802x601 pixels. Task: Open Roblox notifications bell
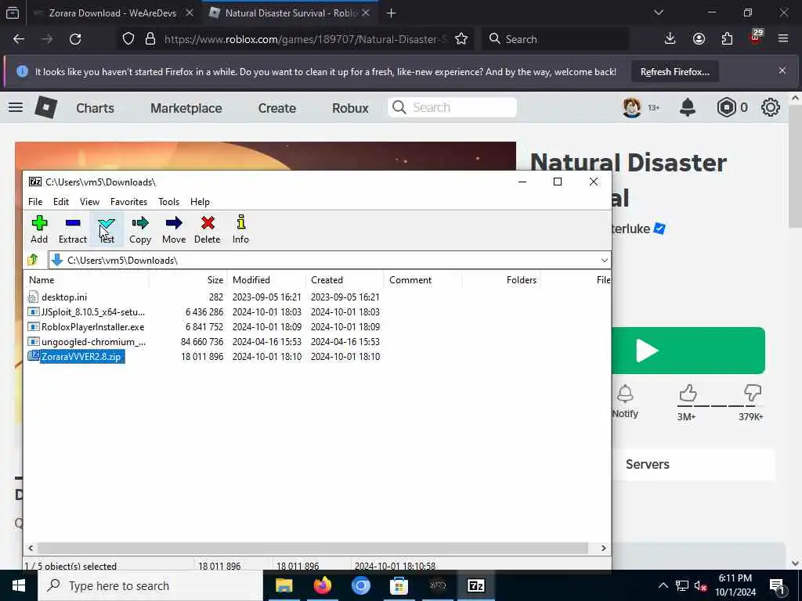point(688,107)
